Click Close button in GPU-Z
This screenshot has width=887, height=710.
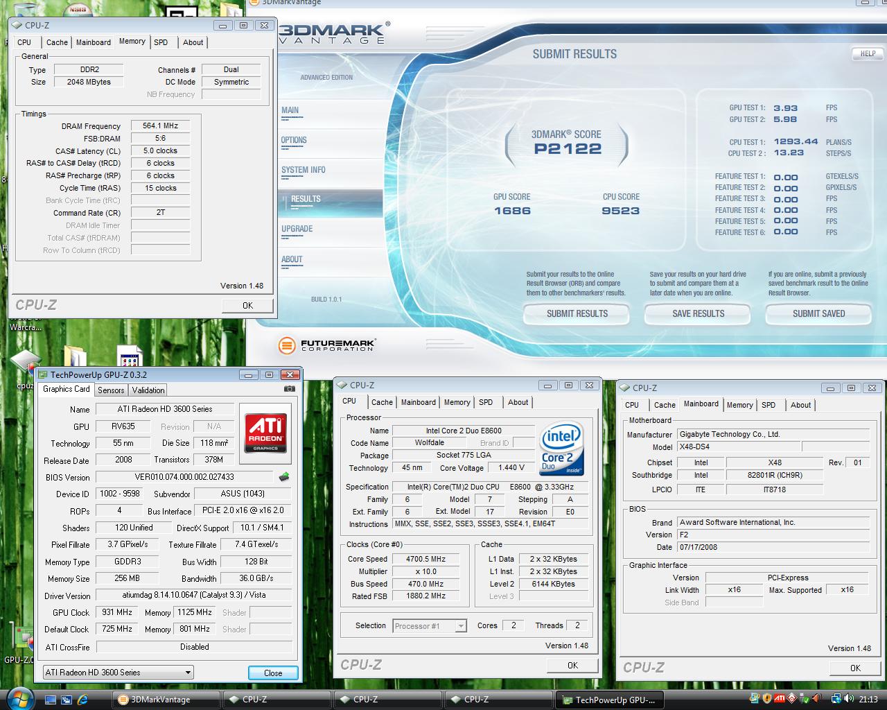(273, 673)
